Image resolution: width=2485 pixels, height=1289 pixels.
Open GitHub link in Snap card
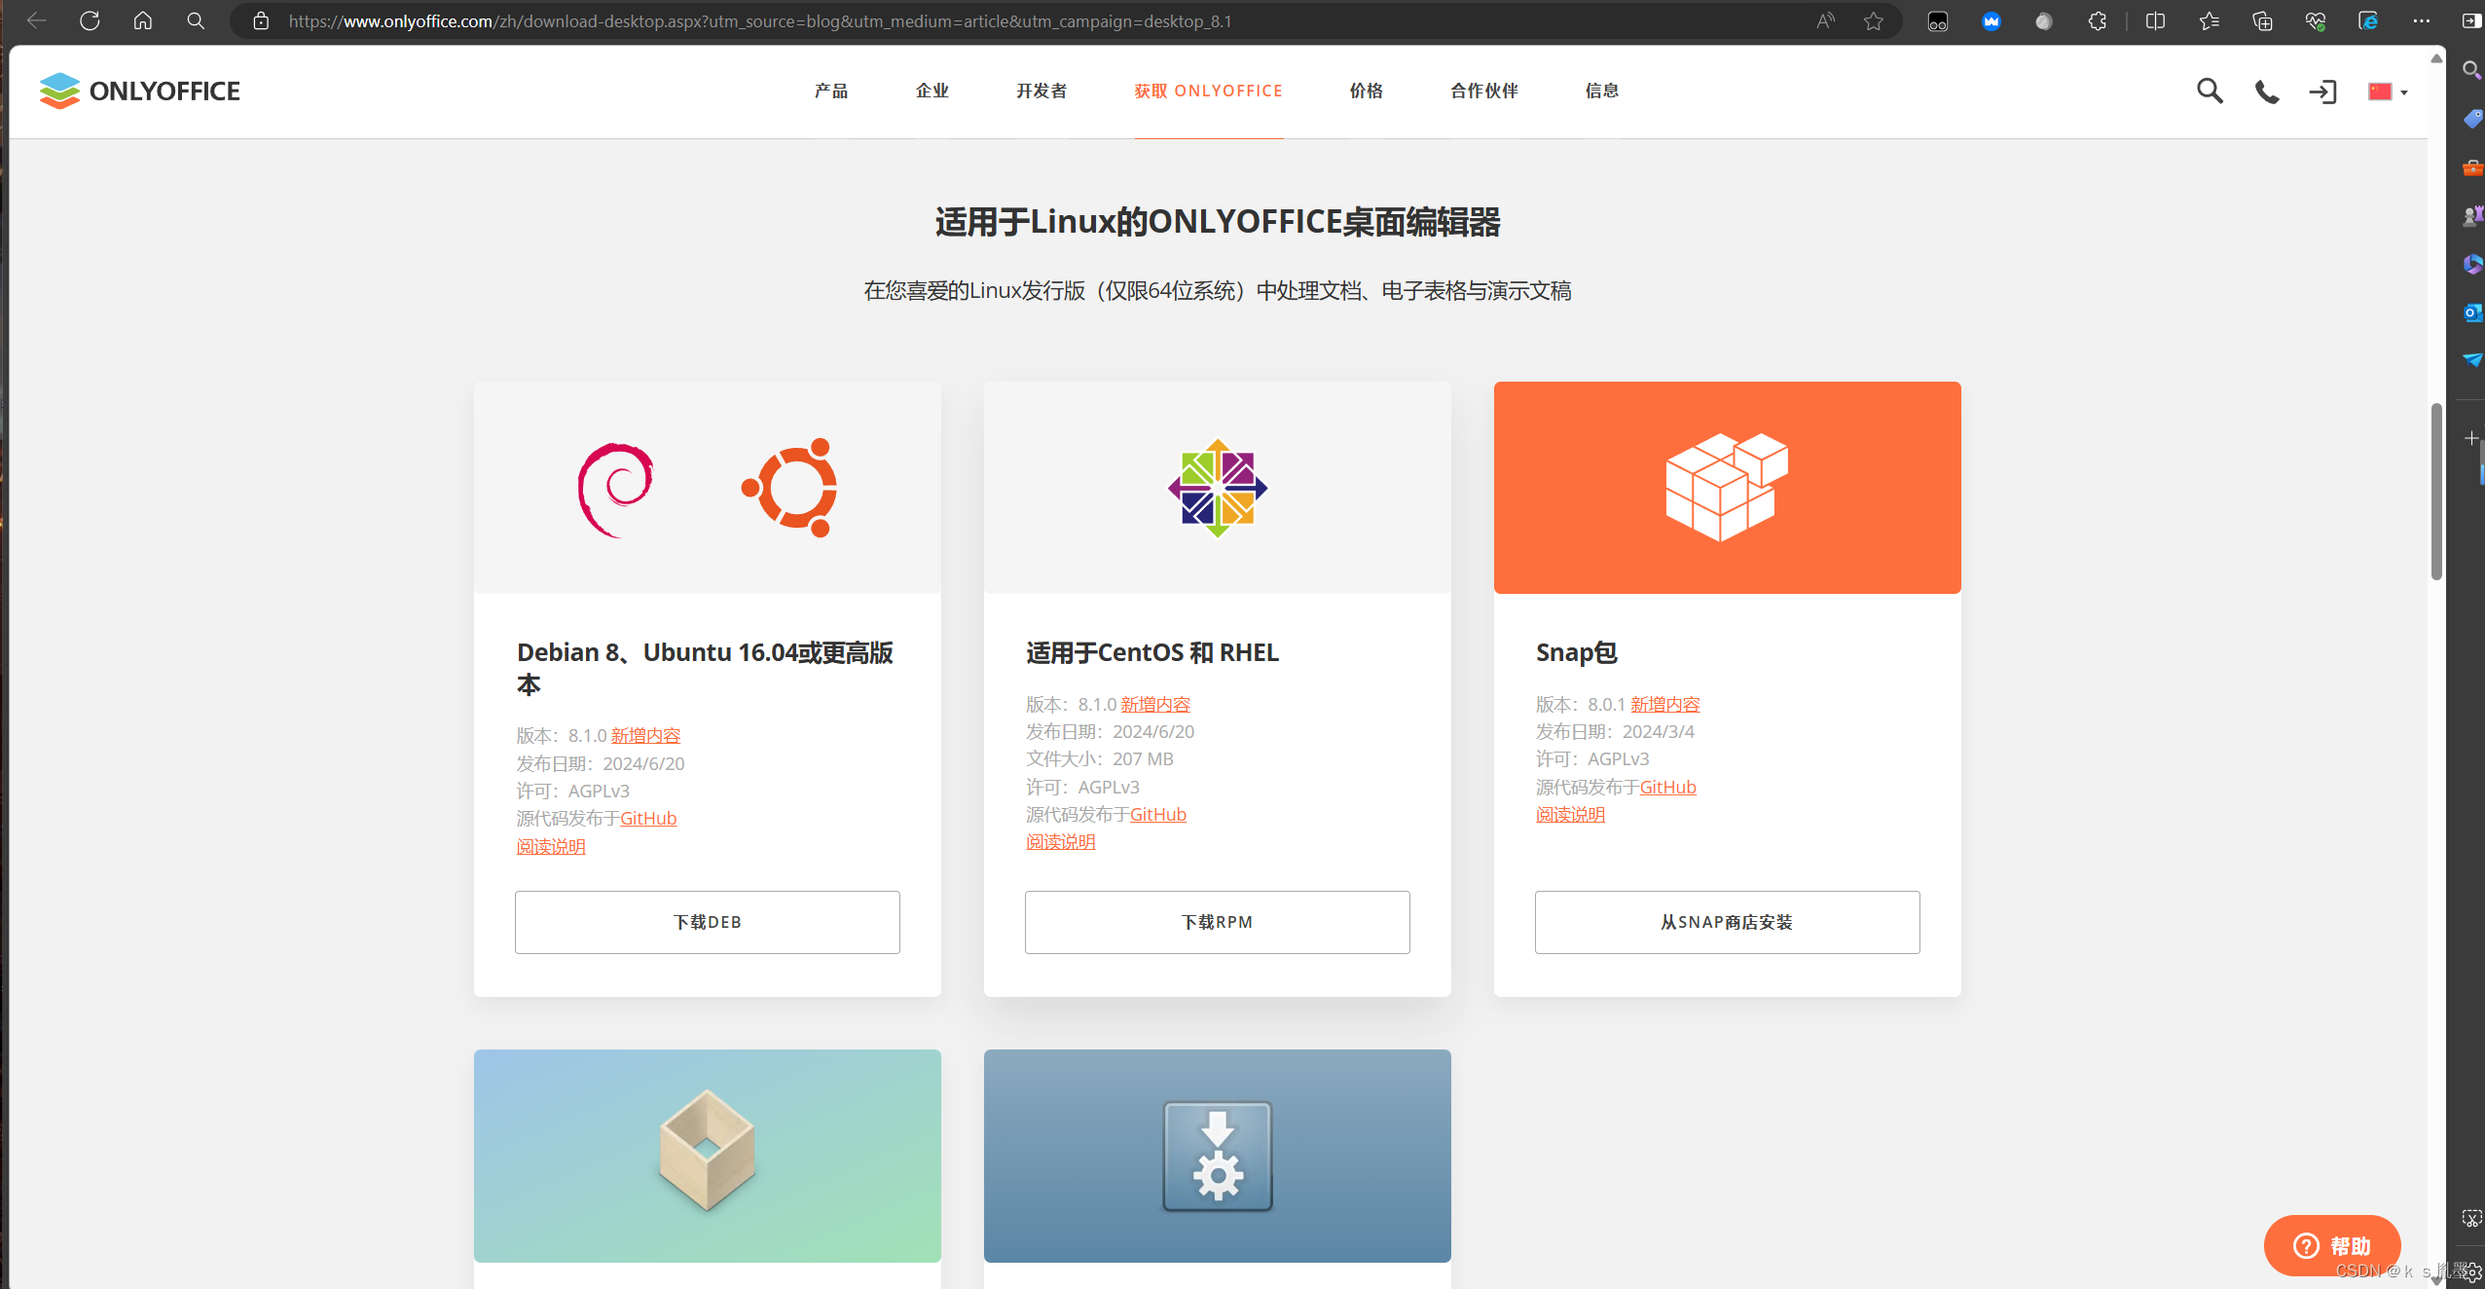click(x=1667, y=787)
